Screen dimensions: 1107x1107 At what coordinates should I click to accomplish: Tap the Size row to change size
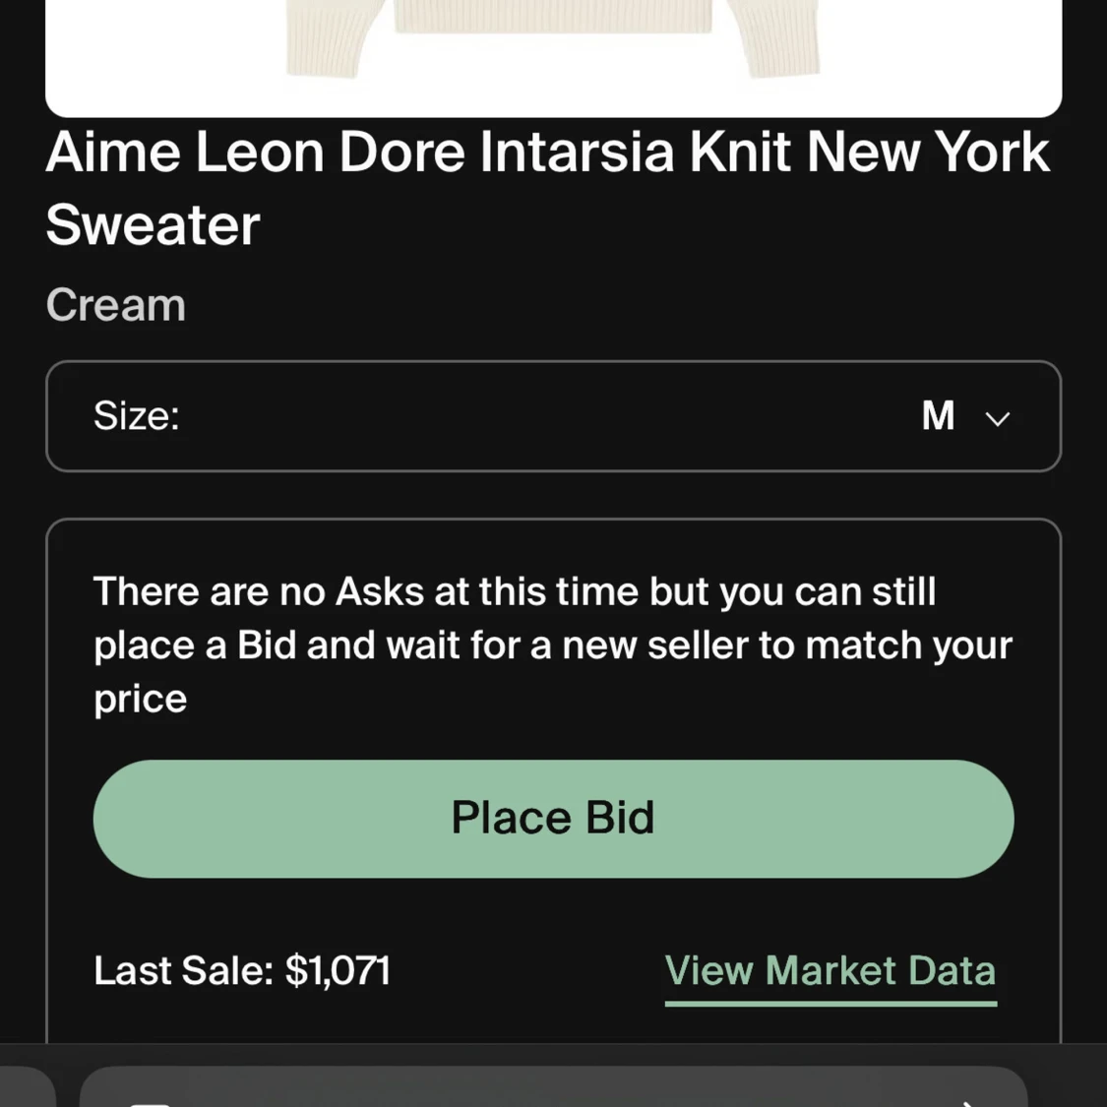pyautogui.click(x=553, y=416)
